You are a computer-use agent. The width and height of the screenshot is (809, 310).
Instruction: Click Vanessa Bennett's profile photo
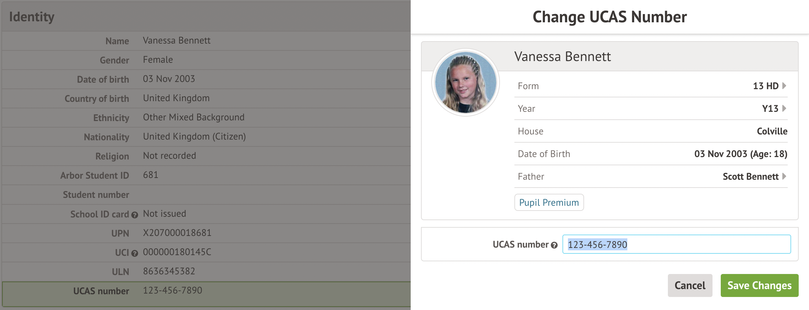(465, 82)
